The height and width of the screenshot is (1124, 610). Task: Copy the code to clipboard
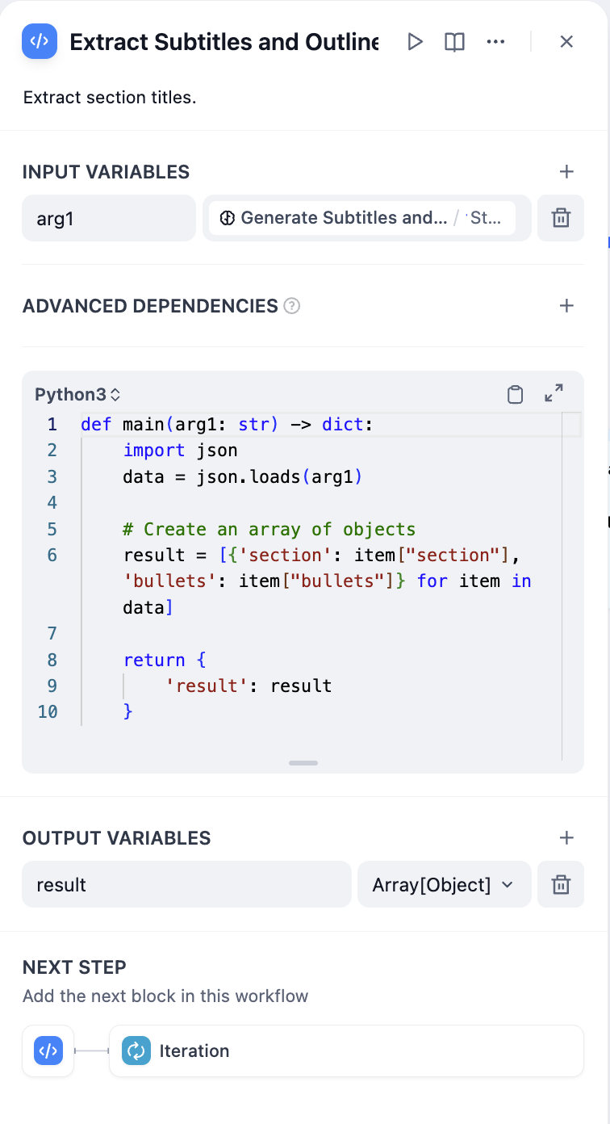tap(515, 394)
